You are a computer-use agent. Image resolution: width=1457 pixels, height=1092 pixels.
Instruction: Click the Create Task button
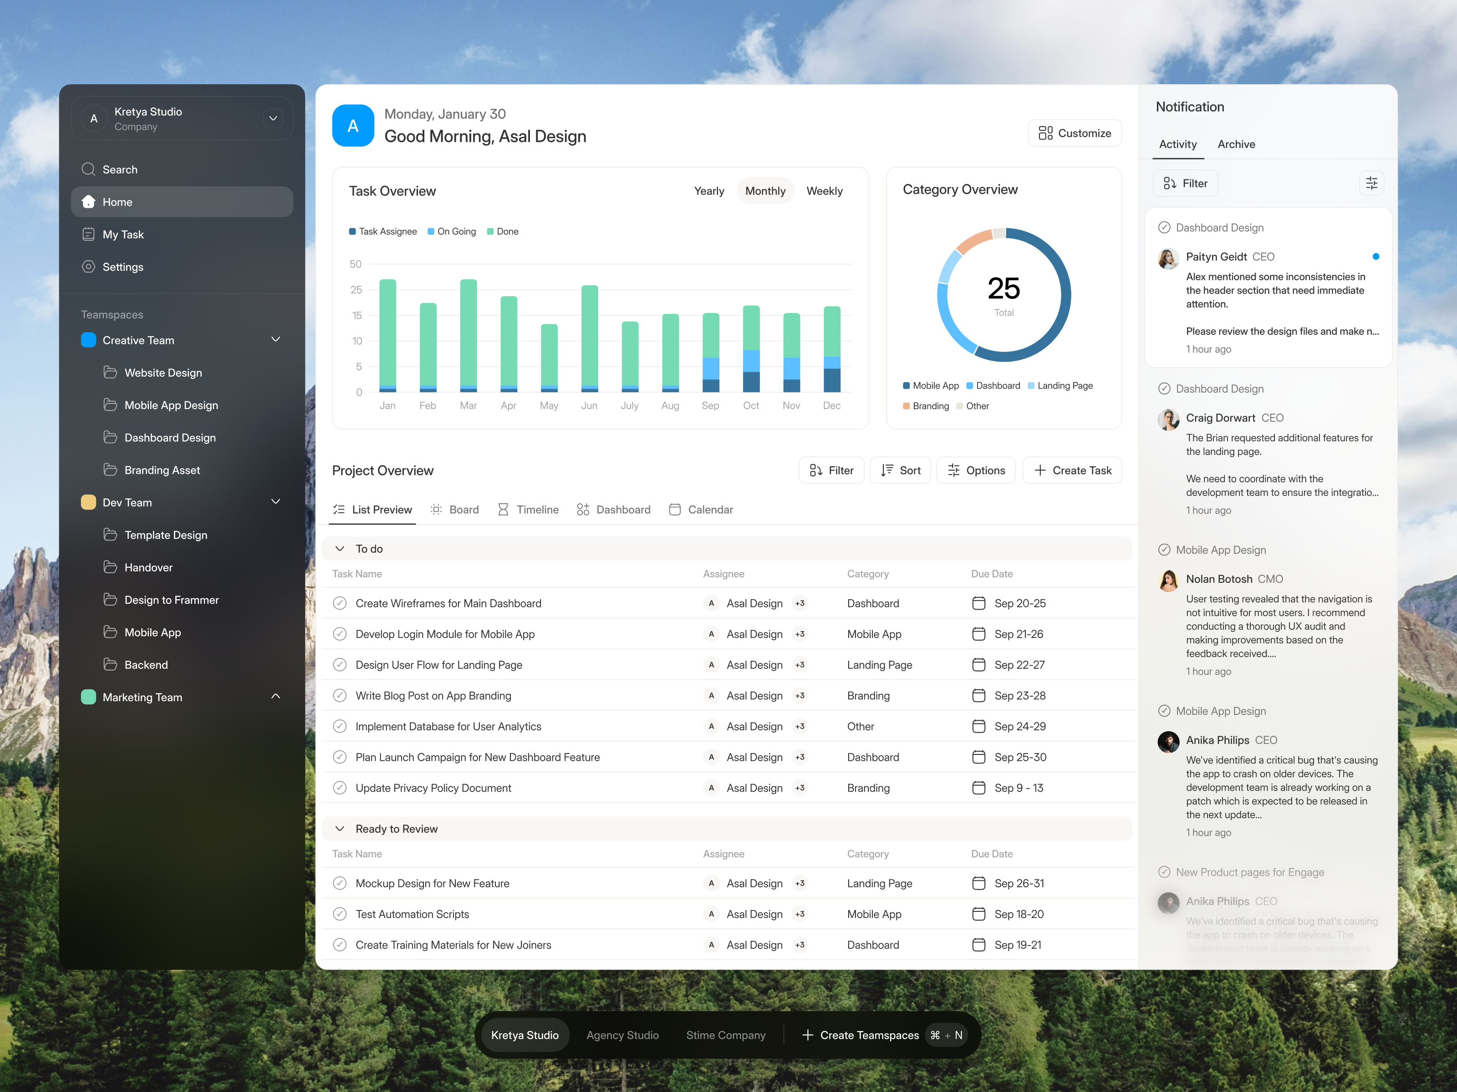(x=1072, y=470)
